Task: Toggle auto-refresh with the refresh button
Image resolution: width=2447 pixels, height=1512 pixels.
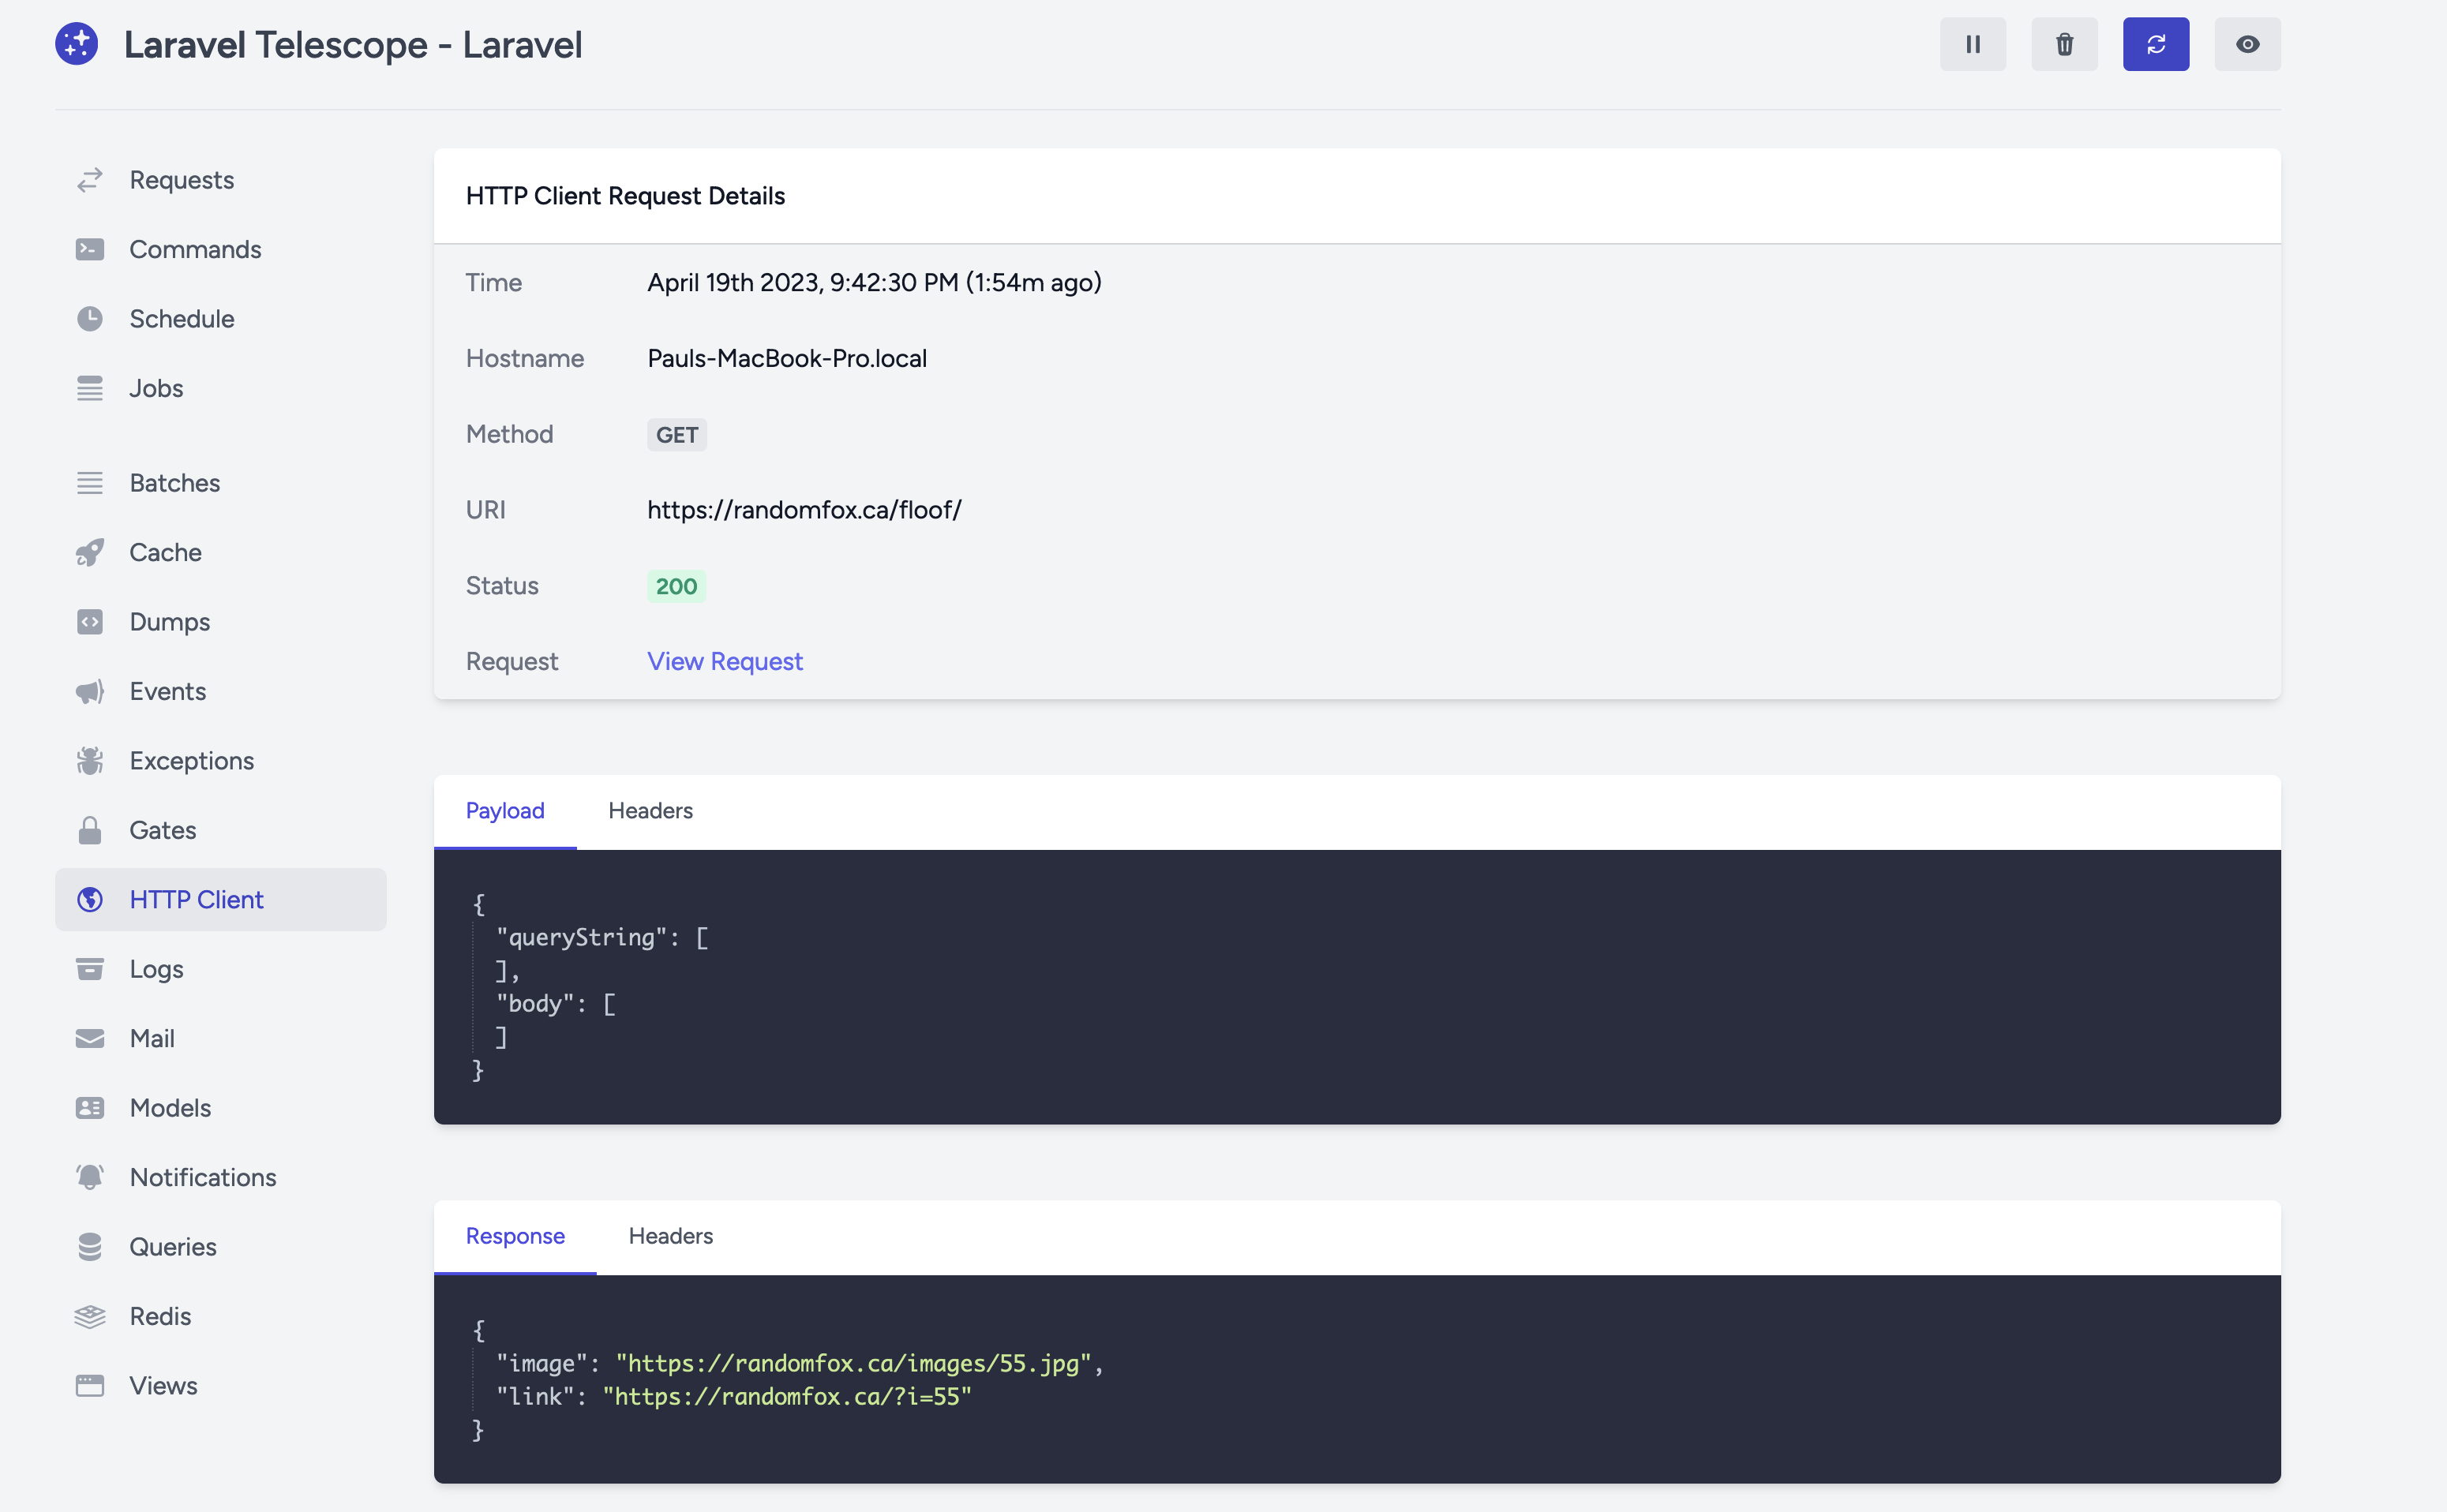Action: pos(2156,44)
